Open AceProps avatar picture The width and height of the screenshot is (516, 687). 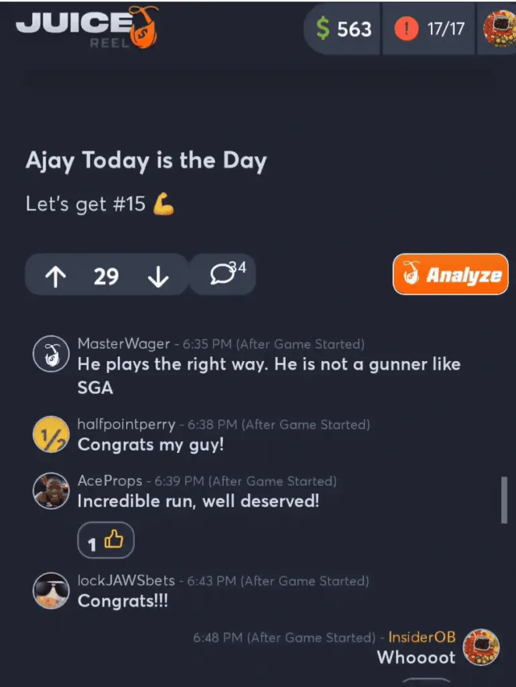tap(51, 490)
